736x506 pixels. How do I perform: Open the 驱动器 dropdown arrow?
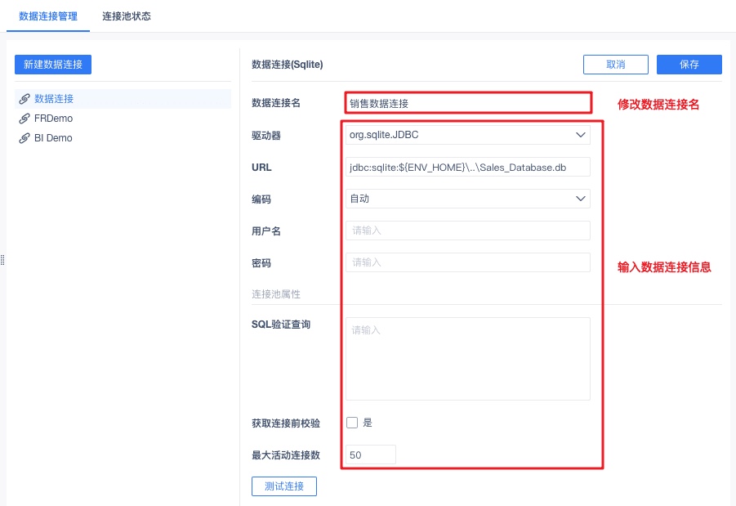click(x=581, y=135)
